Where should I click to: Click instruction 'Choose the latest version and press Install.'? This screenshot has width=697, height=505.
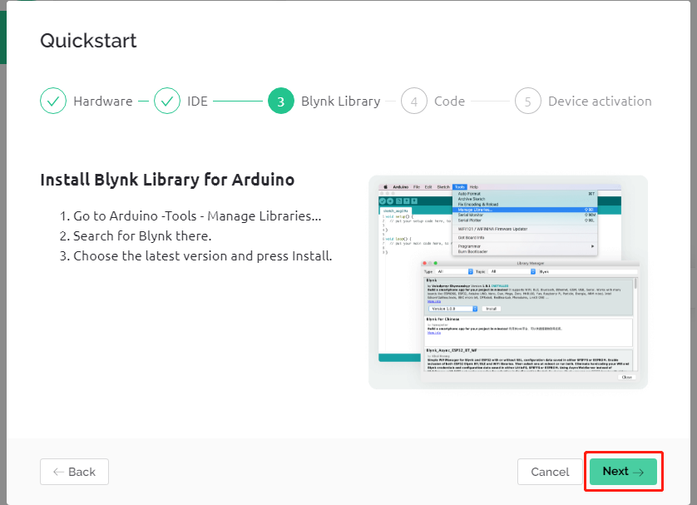coord(203,256)
